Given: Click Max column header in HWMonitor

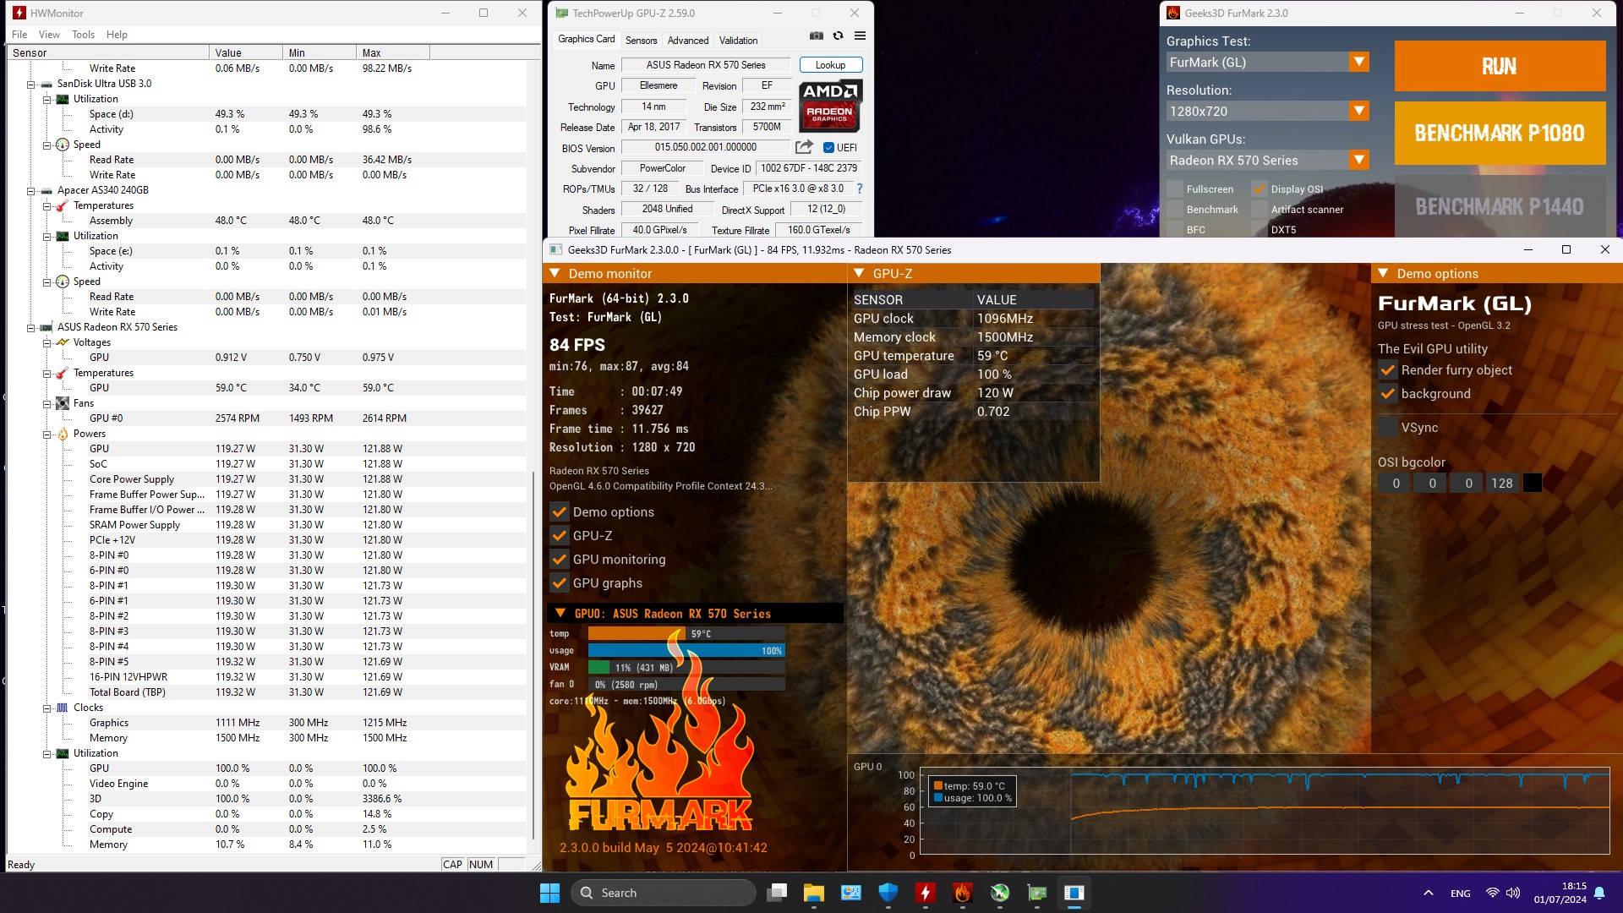Looking at the screenshot, I should (x=393, y=52).
